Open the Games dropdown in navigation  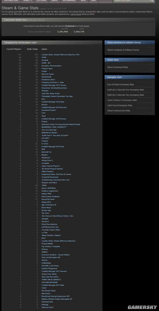point(27,1)
